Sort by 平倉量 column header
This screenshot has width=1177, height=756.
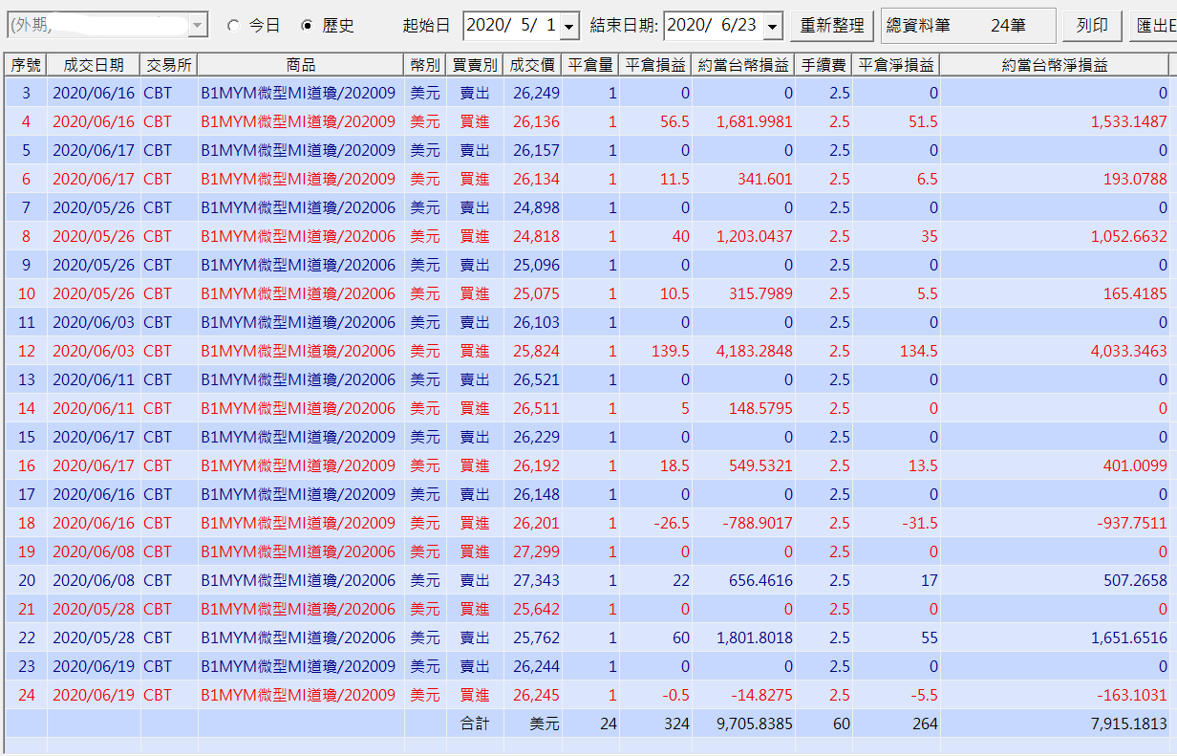pyautogui.click(x=590, y=65)
